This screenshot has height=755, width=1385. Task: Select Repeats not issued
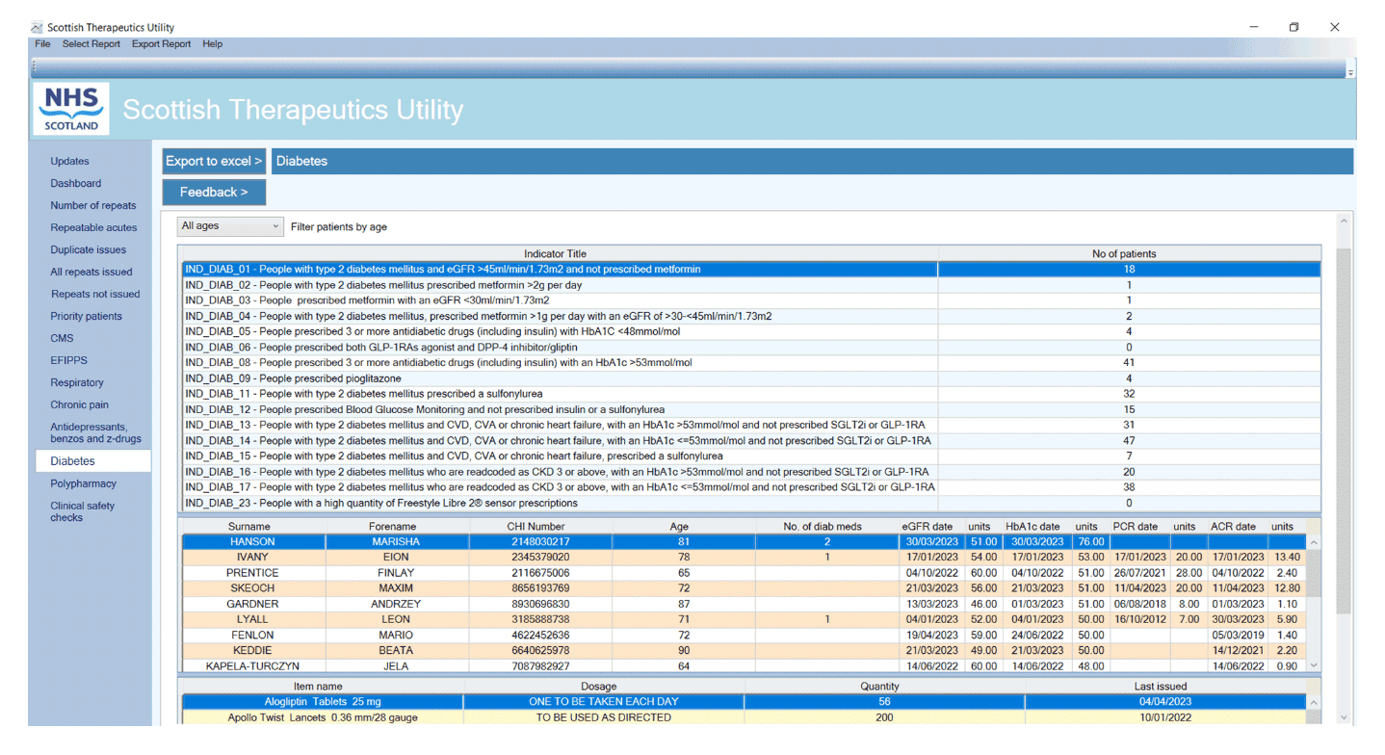[x=95, y=294]
